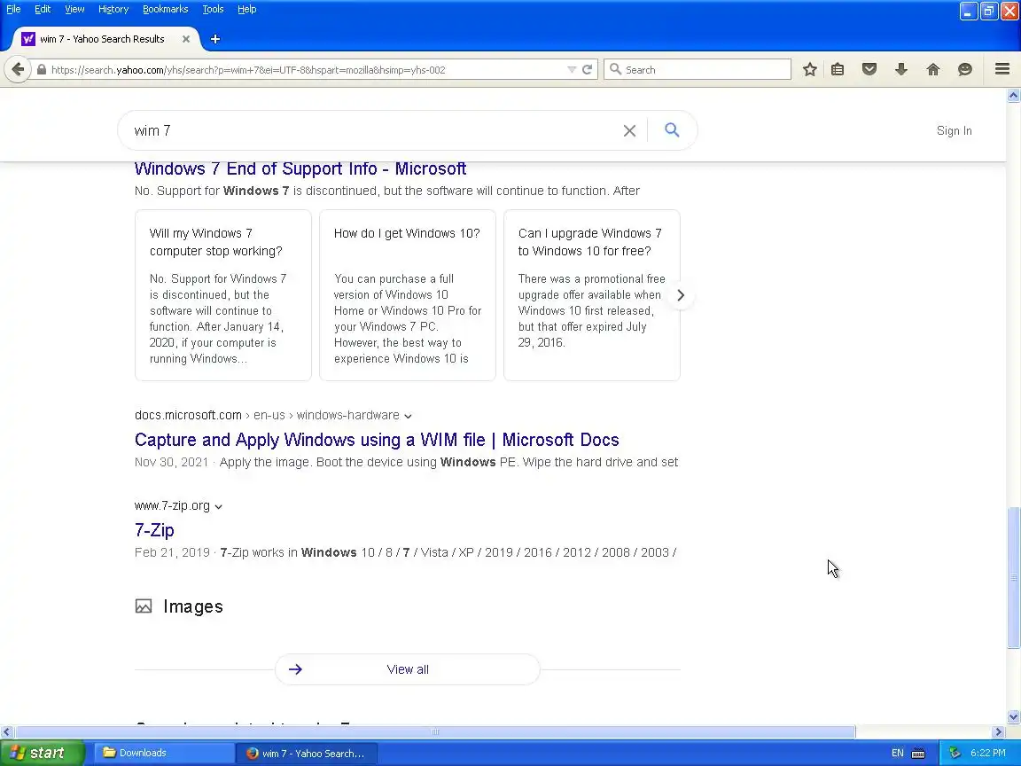Click the docs.microsoft.com breadcrumb text
Image resolution: width=1021 pixels, height=766 pixels.
(188, 416)
